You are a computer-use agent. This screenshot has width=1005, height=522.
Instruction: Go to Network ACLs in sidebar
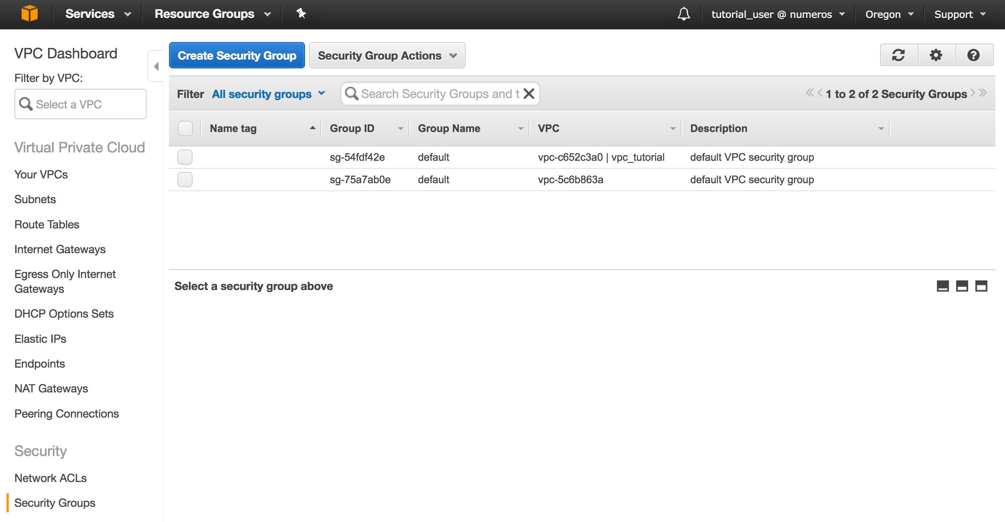click(x=50, y=478)
